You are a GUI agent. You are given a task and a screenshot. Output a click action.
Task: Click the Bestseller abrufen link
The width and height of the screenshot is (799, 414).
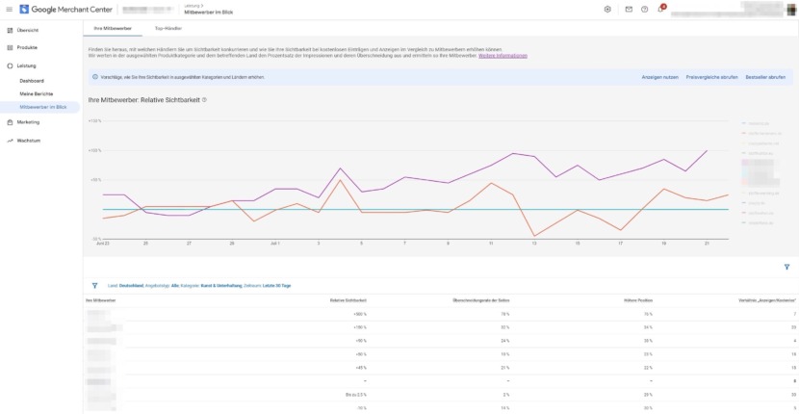click(x=765, y=77)
